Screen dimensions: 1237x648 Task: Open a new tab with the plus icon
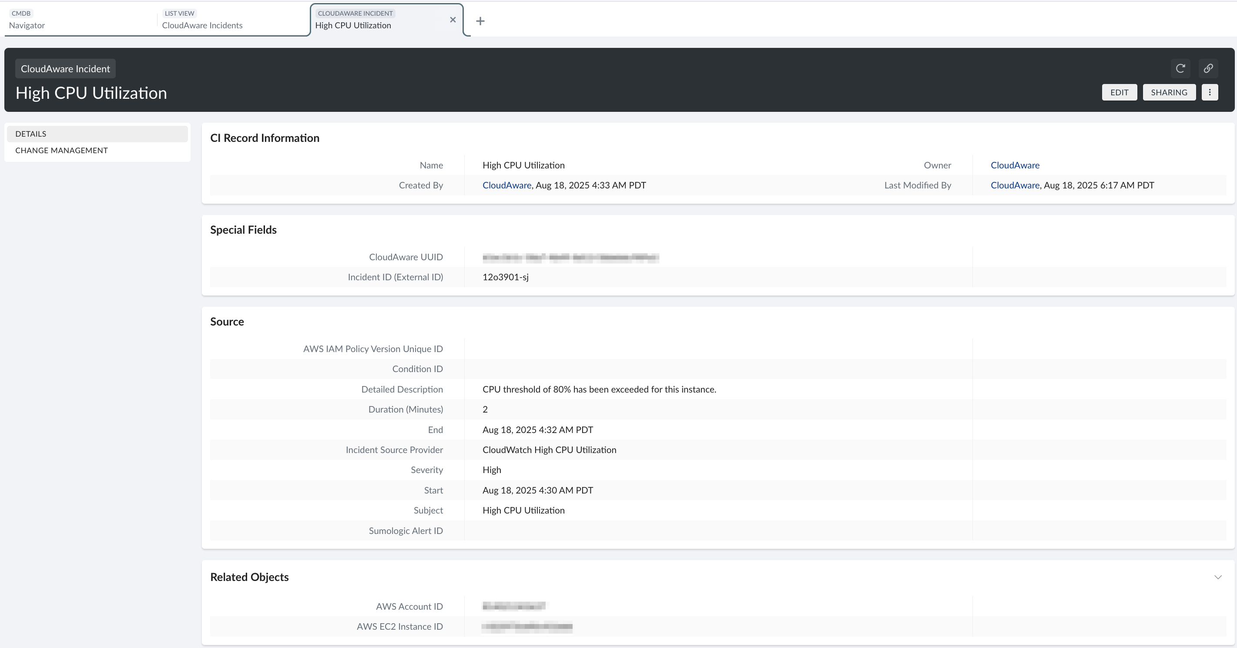pos(480,21)
